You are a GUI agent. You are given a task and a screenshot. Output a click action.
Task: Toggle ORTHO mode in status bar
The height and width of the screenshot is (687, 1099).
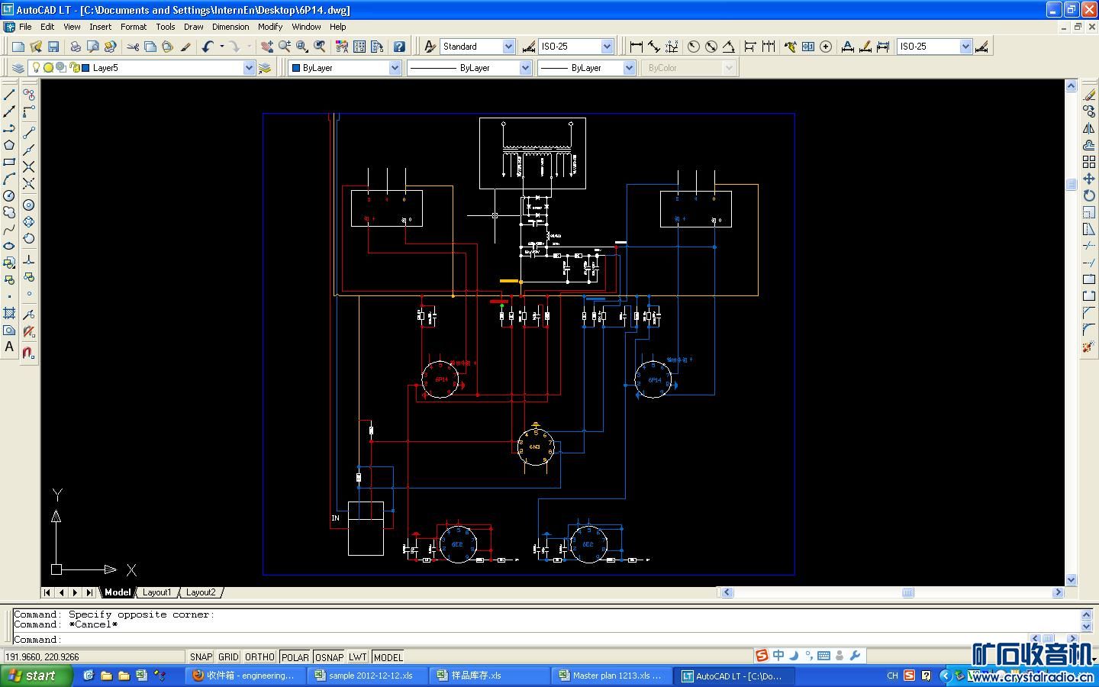[259, 656]
